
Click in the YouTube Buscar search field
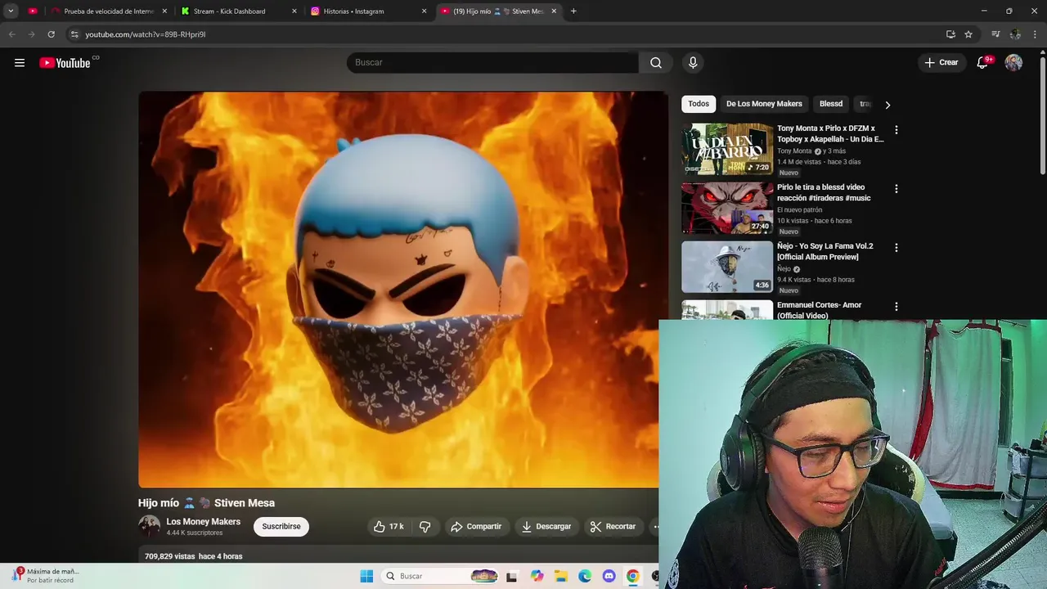point(492,63)
